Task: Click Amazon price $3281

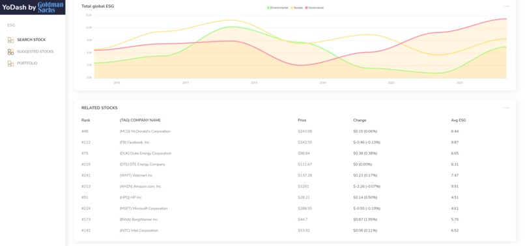Action: point(303,186)
